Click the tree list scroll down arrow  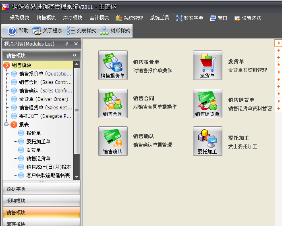pos(77,177)
